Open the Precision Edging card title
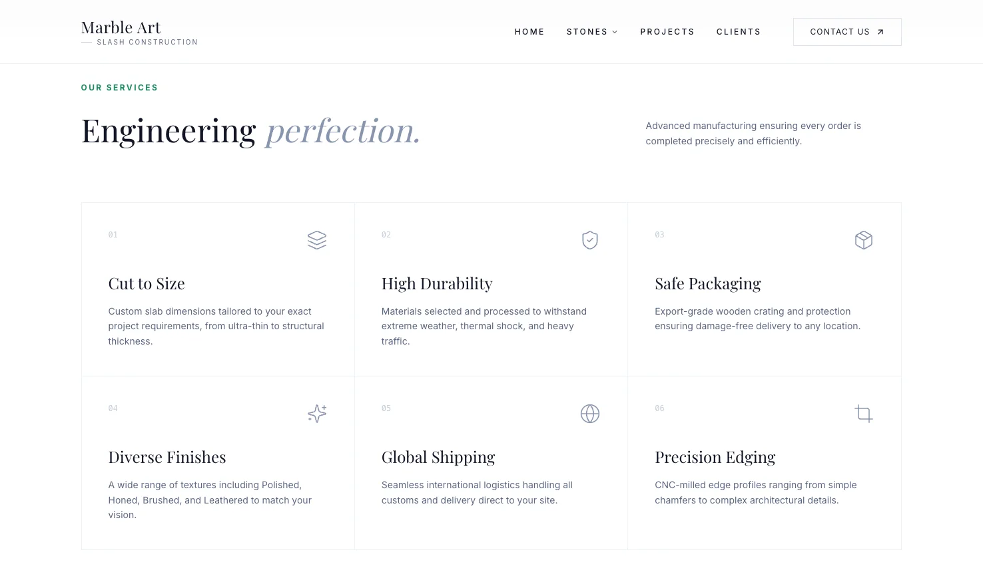Screen dimensions: 983x570 715,458
